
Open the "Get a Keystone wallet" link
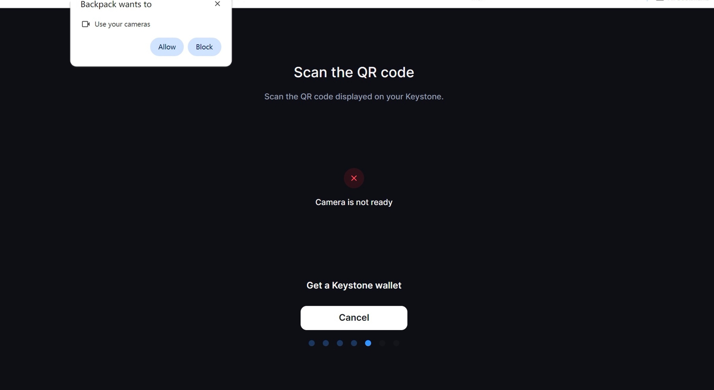[354, 285]
